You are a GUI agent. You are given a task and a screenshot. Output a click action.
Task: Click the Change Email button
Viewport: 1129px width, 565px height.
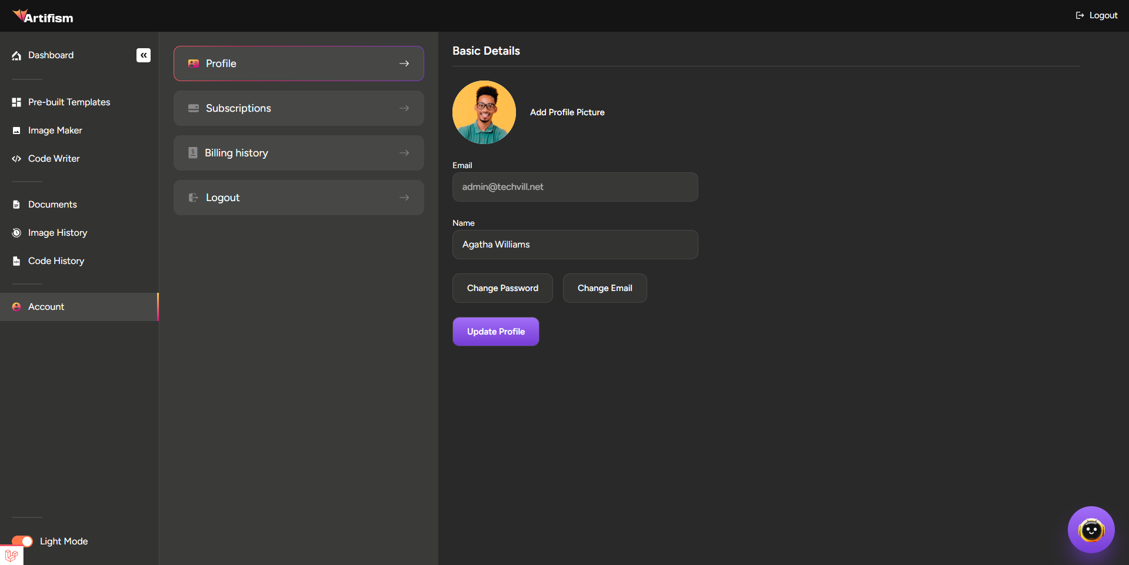point(605,288)
